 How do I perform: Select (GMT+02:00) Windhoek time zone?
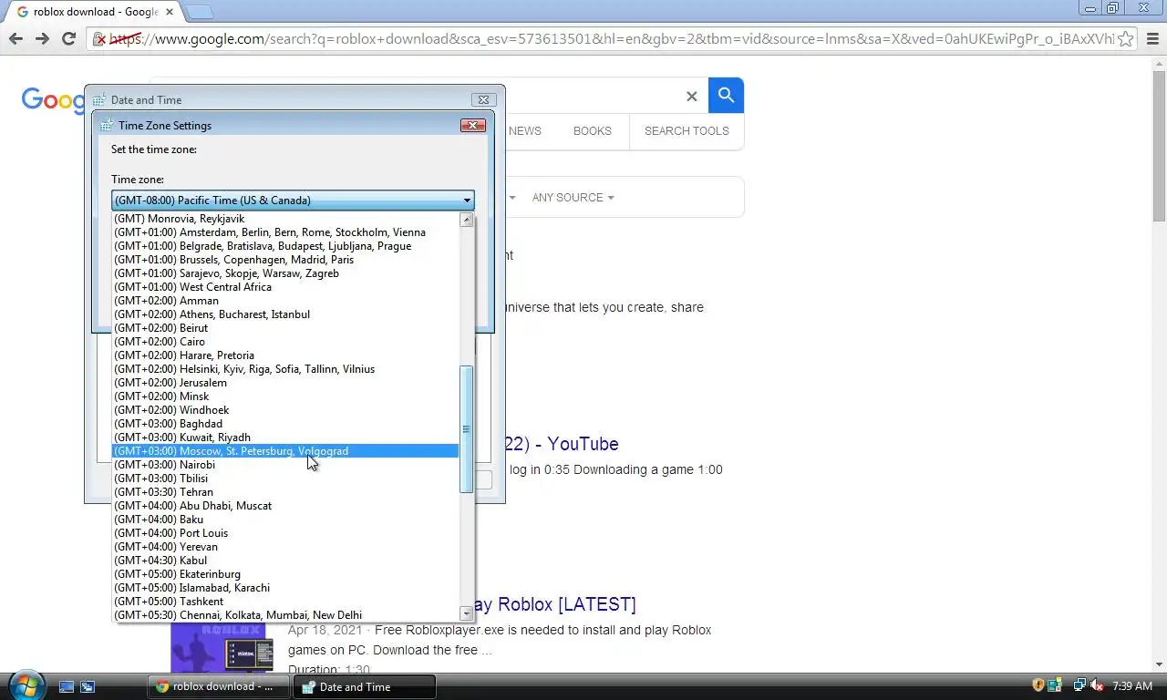pyautogui.click(x=285, y=410)
